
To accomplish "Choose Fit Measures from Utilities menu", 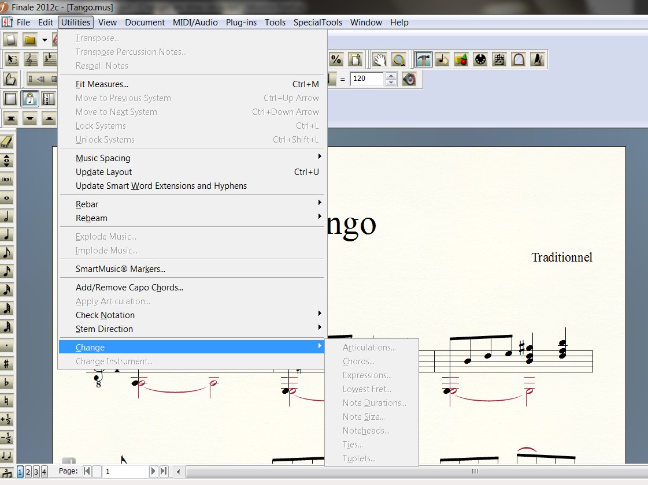I will 102,84.
